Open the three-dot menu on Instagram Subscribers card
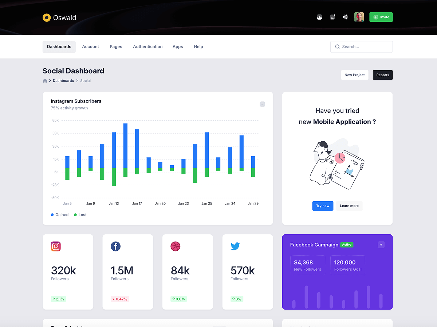 point(262,104)
